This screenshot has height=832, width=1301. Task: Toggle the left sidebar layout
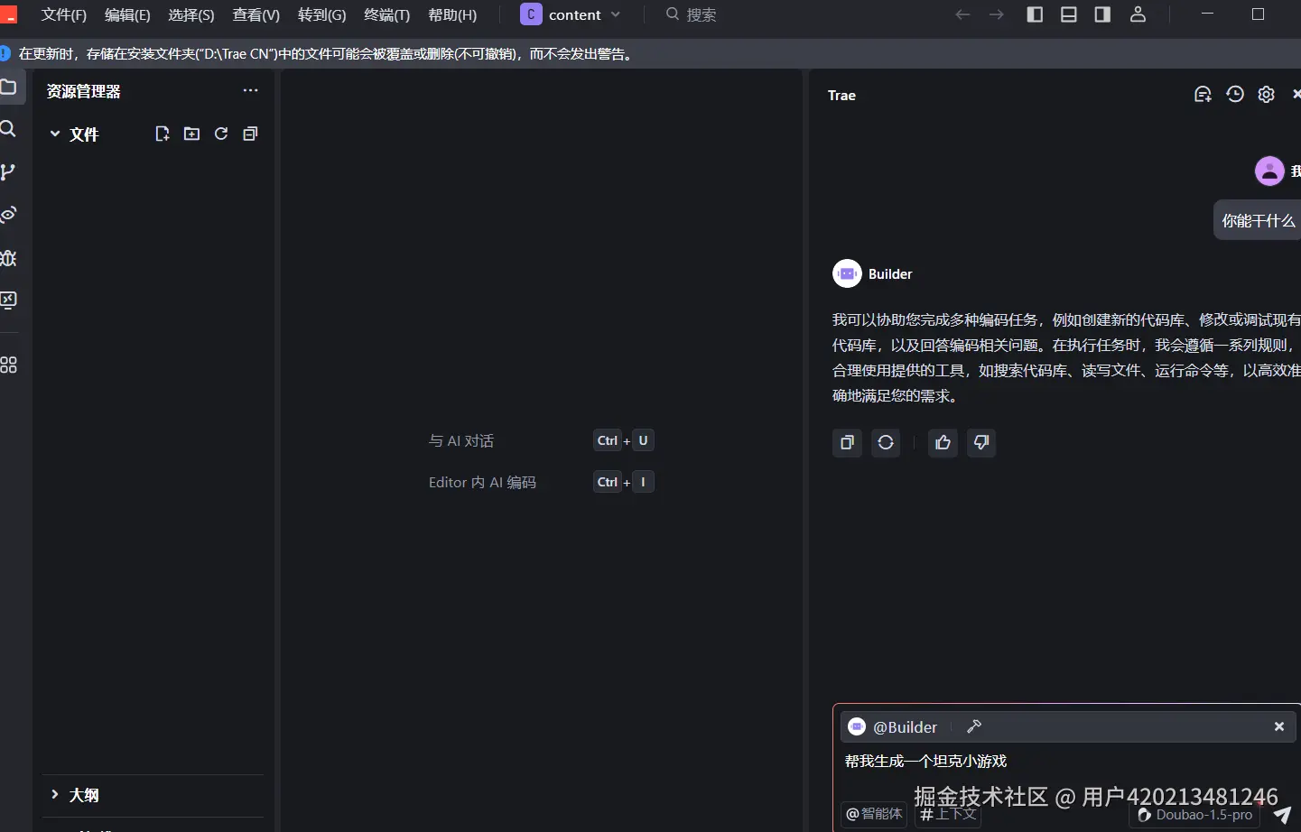tap(1036, 14)
